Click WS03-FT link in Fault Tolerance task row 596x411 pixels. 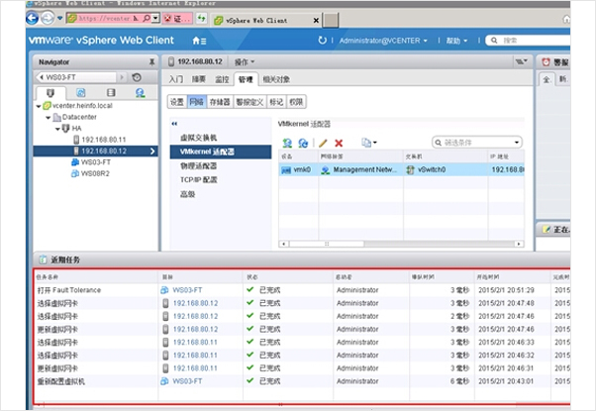(x=187, y=290)
